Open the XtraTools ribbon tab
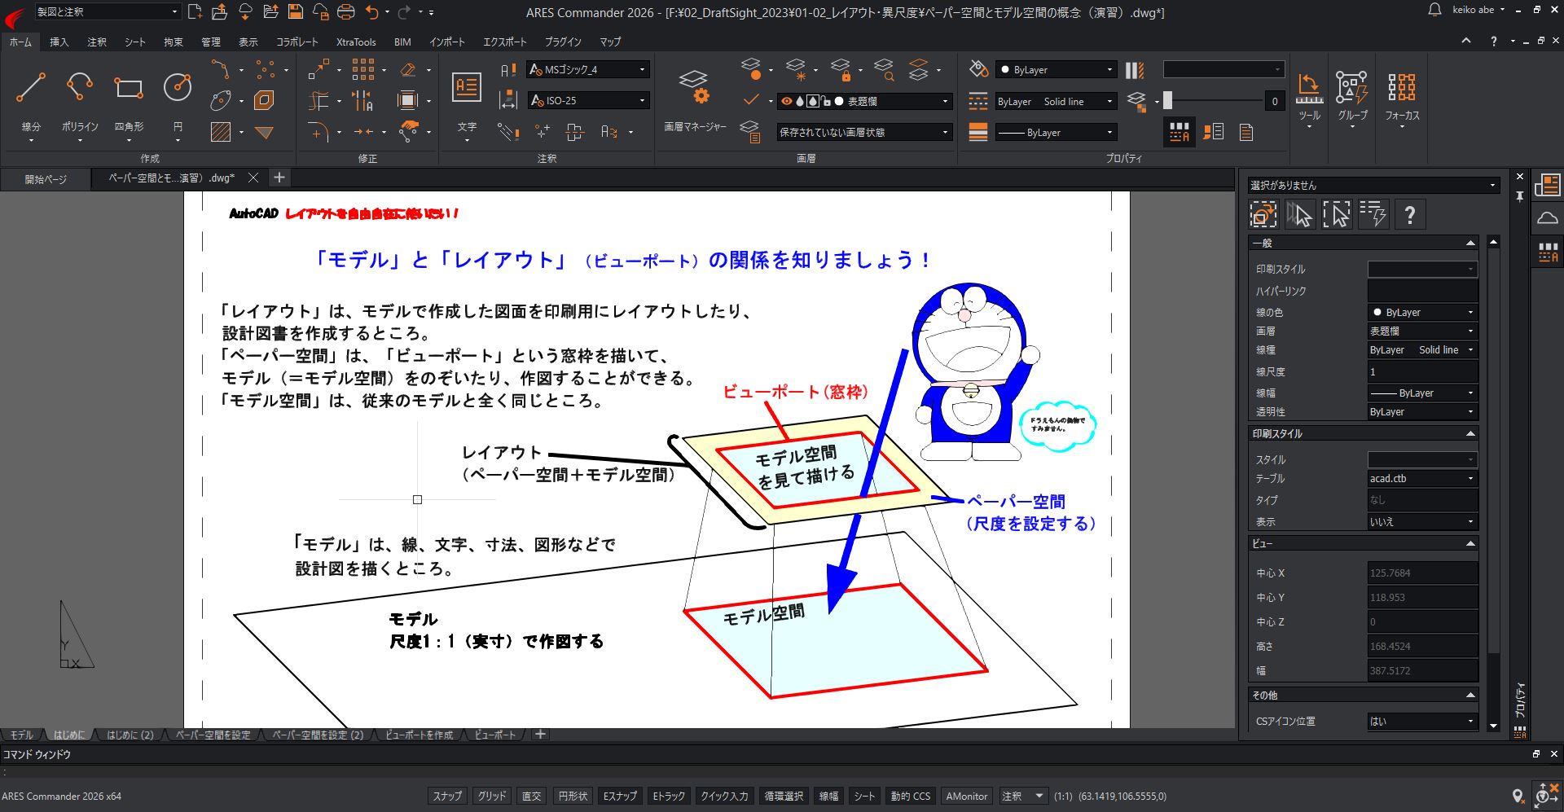 [356, 42]
